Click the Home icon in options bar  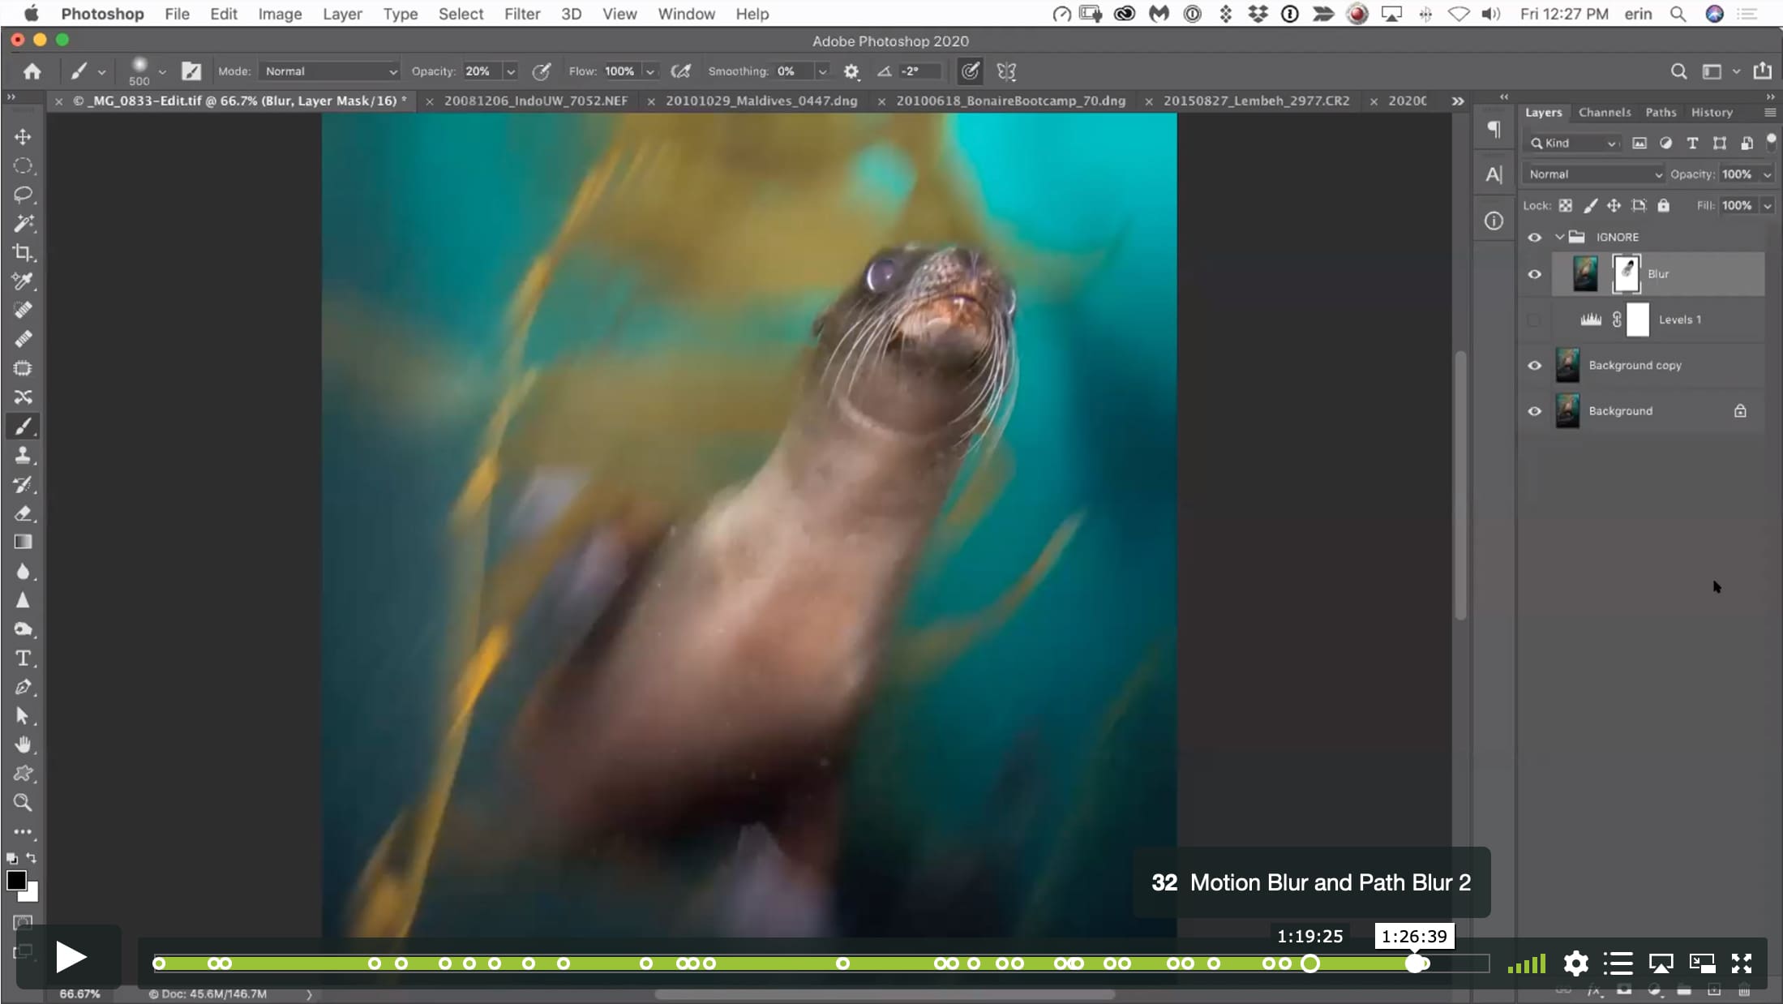[32, 71]
